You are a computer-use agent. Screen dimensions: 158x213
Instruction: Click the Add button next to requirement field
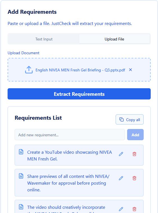point(135,135)
